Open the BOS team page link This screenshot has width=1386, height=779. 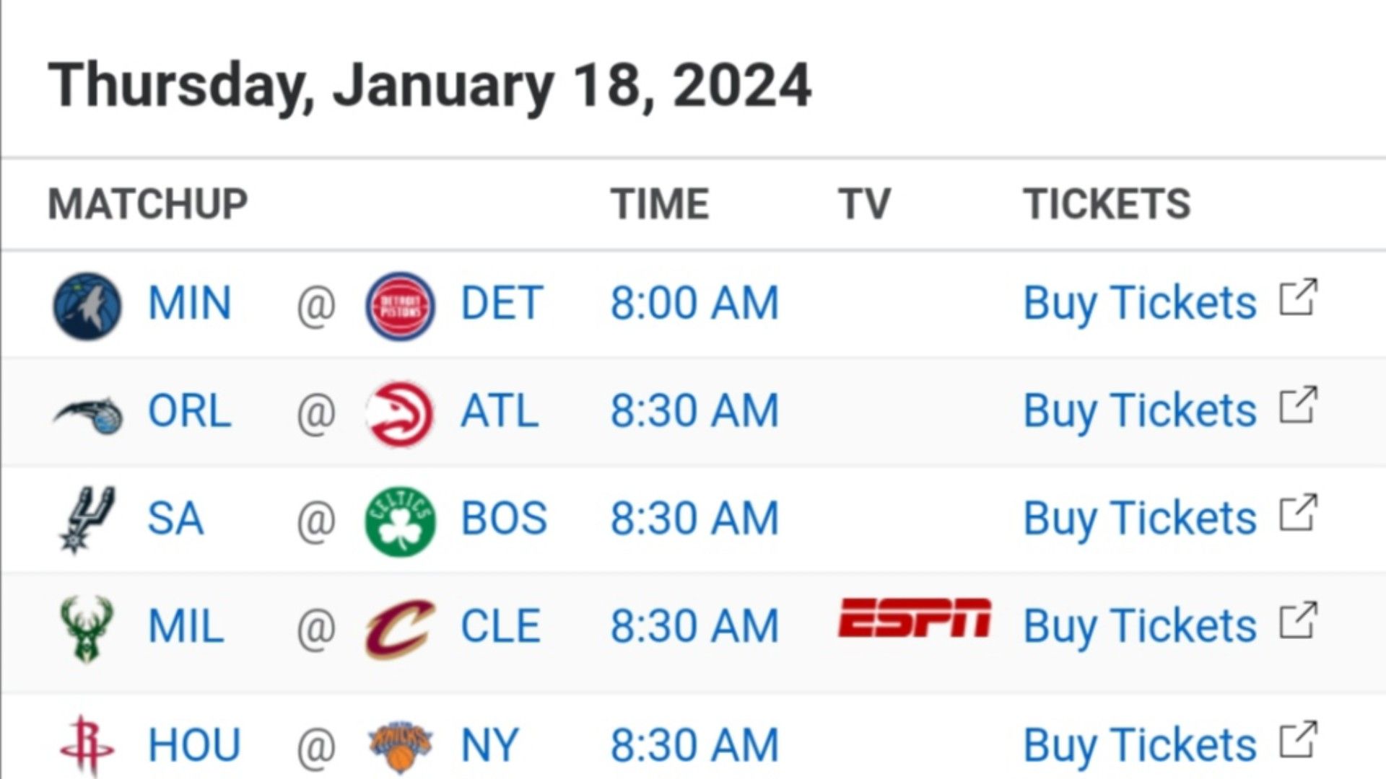tap(504, 519)
